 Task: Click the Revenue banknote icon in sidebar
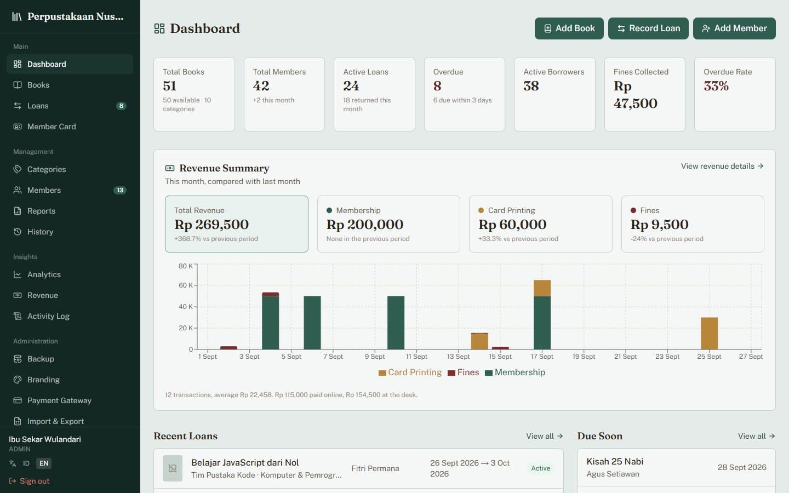coord(18,295)
